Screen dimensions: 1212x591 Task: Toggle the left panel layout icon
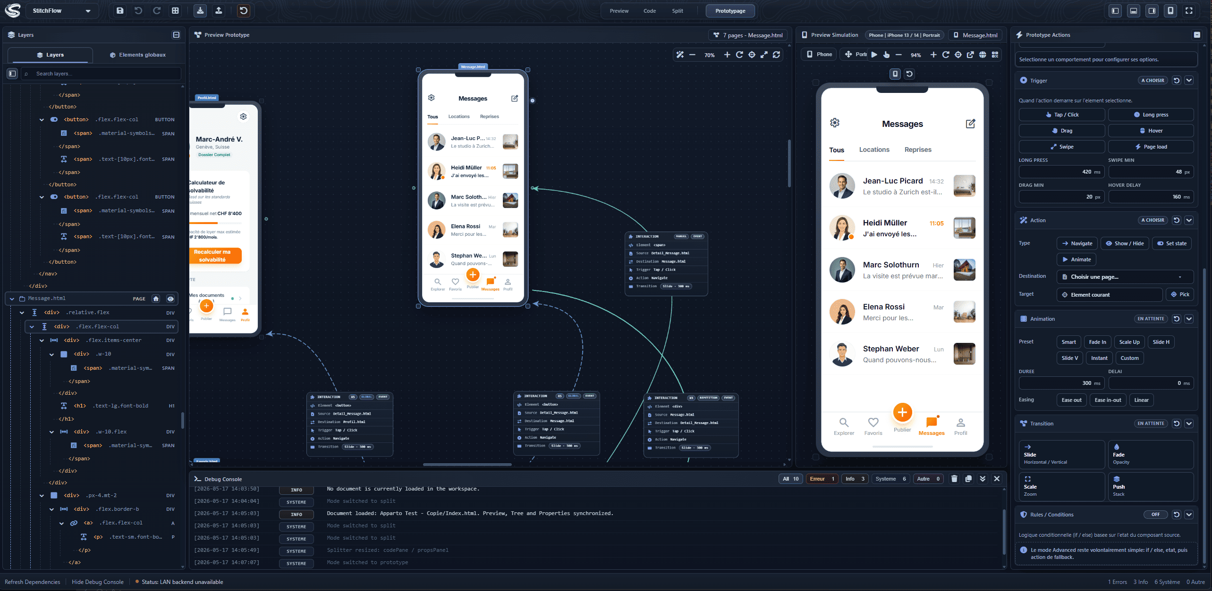point(1115,10)
